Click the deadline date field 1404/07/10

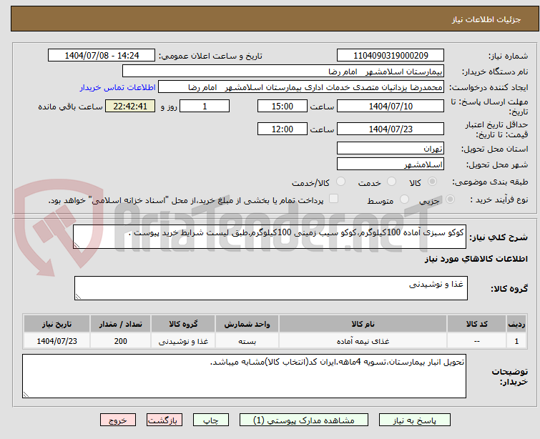coord(391,106)
